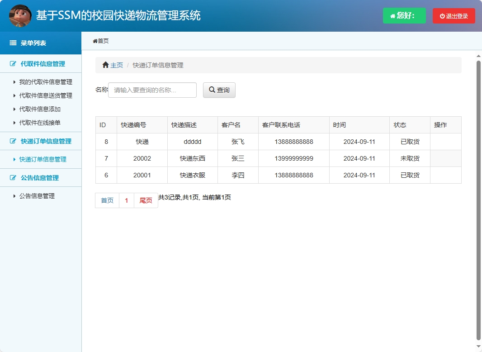Go to 尾页 in the pagination

click(x=146, y=200)
